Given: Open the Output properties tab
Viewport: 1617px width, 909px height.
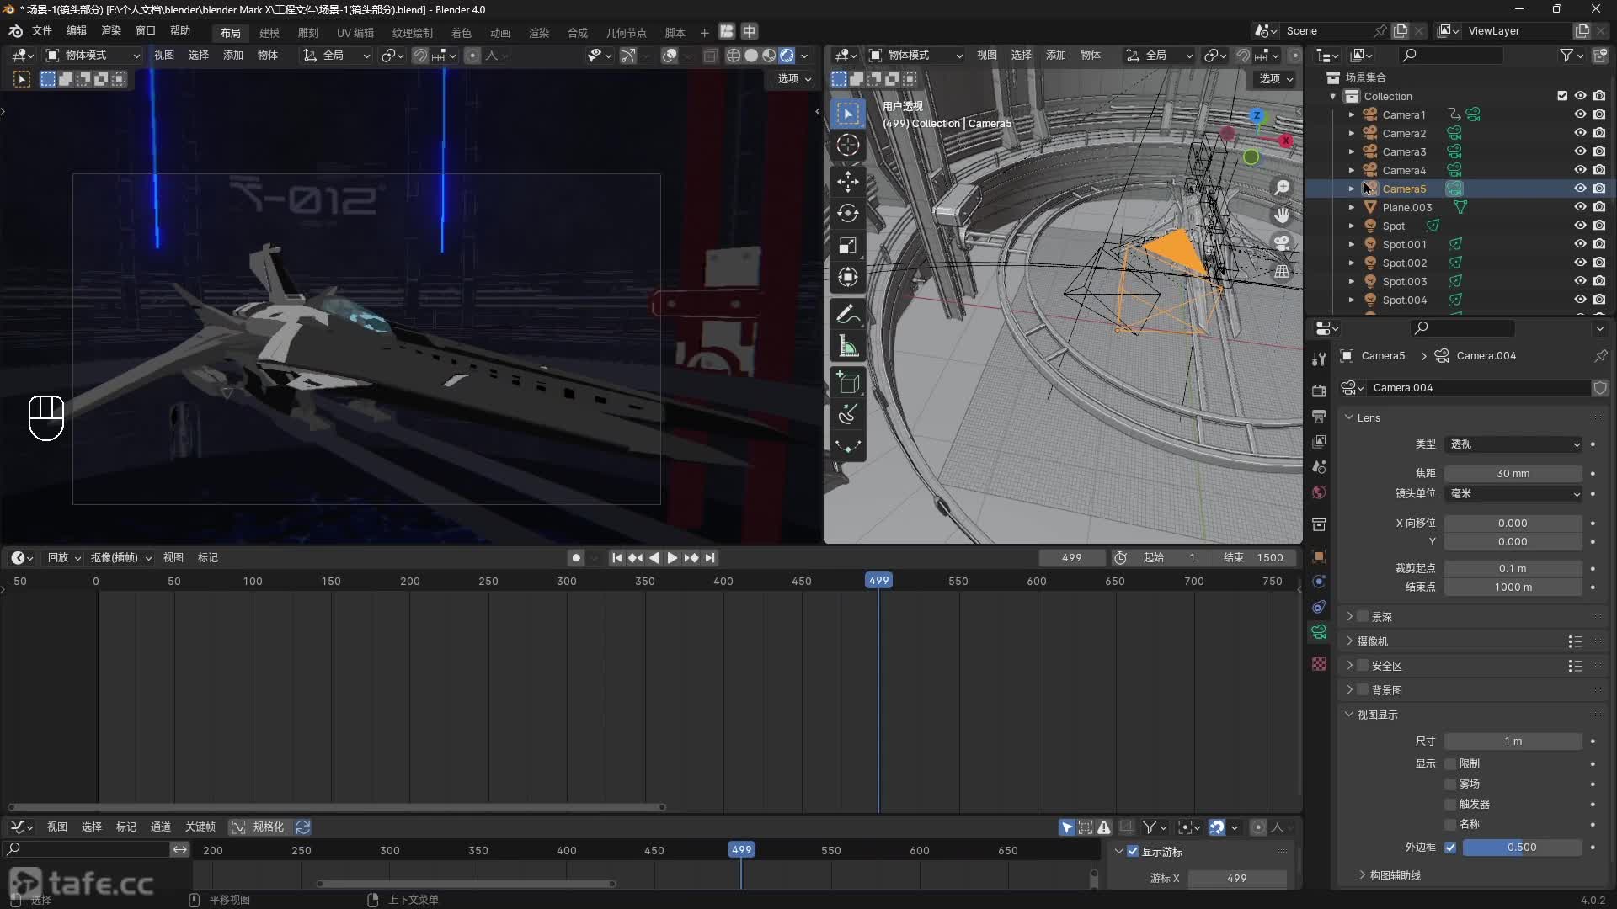Looking at the screenshot, I should [x=1319, y=417].
